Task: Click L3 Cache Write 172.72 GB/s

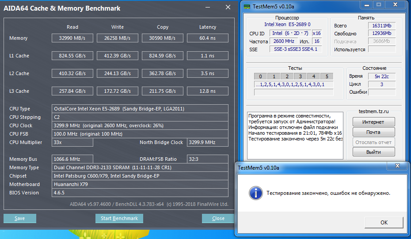Action: pyautogui.click(x=118, y=91)
